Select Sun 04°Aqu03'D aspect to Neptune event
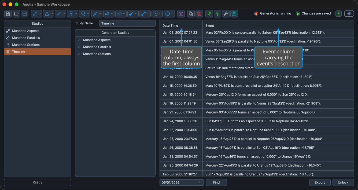This screenshot has height=190, width=358. coord(278,121)
